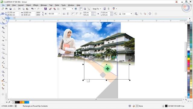Click the Undo arrow icon
Image resolution: width=193 pixels, height=109 pixels.
(32, 9)
